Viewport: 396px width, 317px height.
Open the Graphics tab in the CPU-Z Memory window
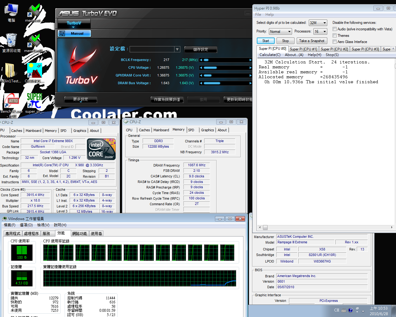pyautogui.click(x=207, y=130)
